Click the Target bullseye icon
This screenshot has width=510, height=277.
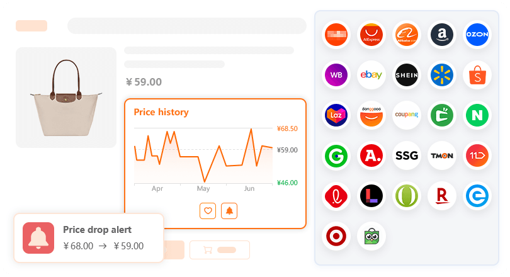[336, 237]
